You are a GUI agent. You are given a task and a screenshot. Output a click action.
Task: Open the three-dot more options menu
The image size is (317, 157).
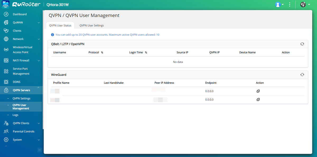tap(290, 4)
